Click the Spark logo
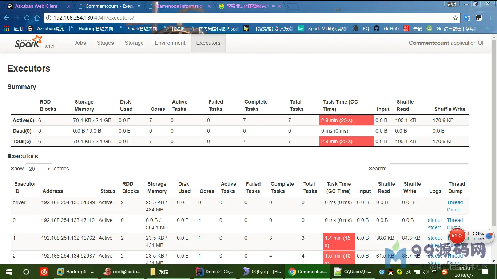Image resolution: width=497 pixels, height=279 pixels. click(x=29, y=42)
